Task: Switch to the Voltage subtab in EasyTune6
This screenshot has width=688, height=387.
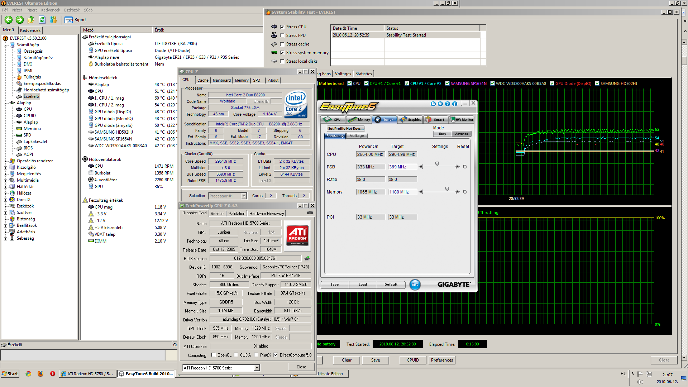Action: click(x=357, y=136)
